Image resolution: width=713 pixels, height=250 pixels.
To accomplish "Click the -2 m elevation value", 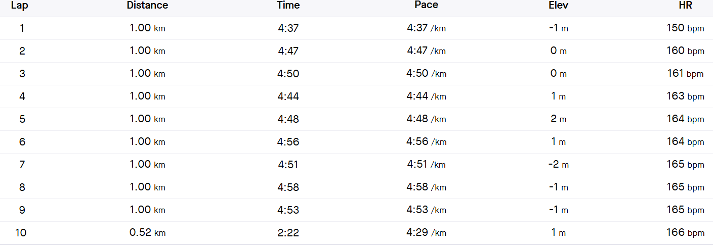I will pos(558,165).
